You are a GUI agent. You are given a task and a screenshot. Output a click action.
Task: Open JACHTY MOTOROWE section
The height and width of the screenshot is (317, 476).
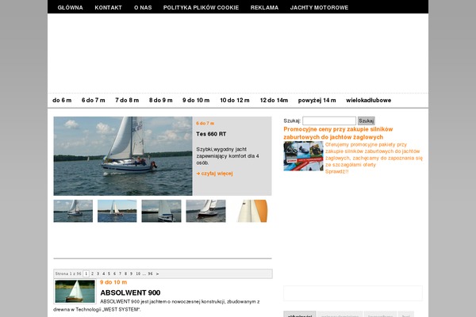tap(319, 8)
